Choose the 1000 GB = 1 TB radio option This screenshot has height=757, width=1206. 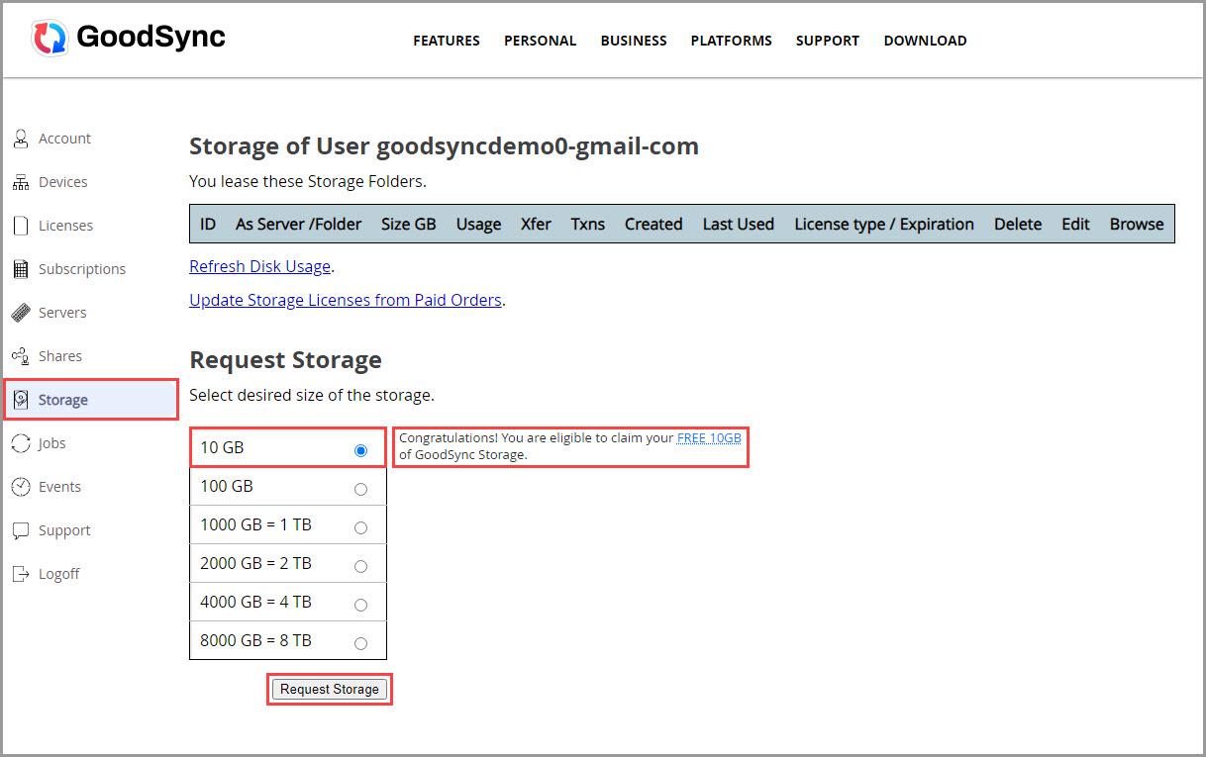(x=360, y=527)
